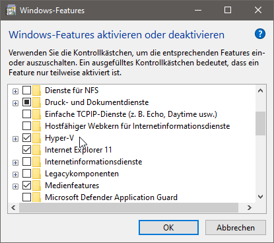Toggle the Druck- und Dokumentdienste checkbox
274x243 pixels.
tap(26, 102)
